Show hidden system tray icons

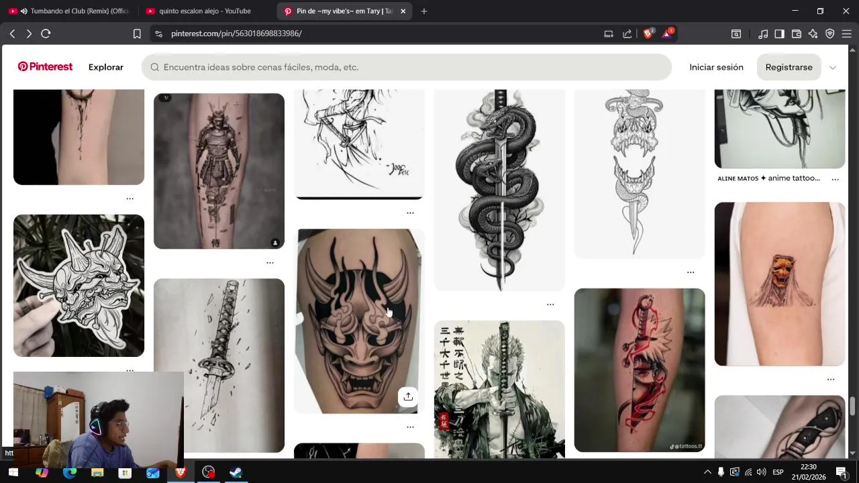point(707,472)
